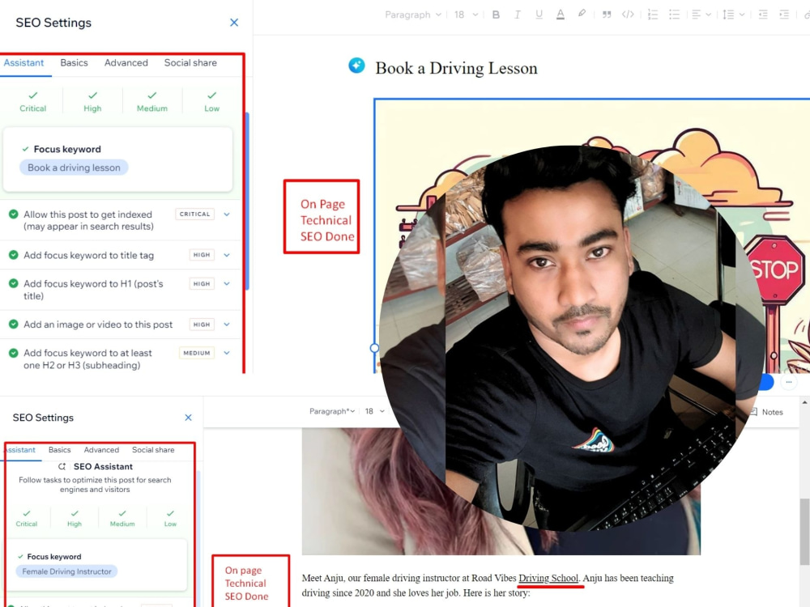Switch to Basics tab in upper SEO panel
The image size is (810, 607).
(x=74, y=63)
